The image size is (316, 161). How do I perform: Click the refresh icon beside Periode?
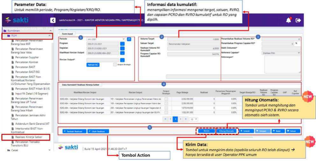(x=129, y=39)
